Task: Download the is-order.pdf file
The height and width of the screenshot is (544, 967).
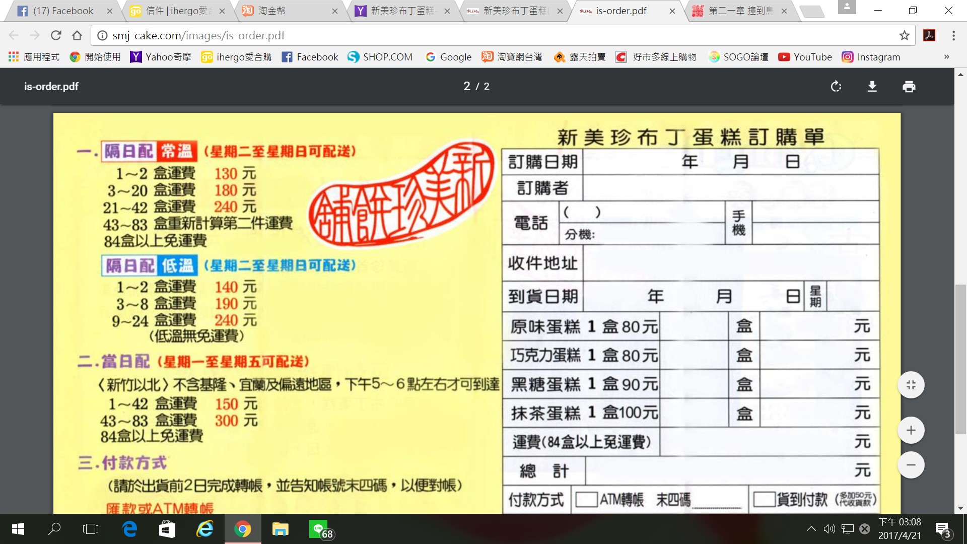Action: click(872, 87)
